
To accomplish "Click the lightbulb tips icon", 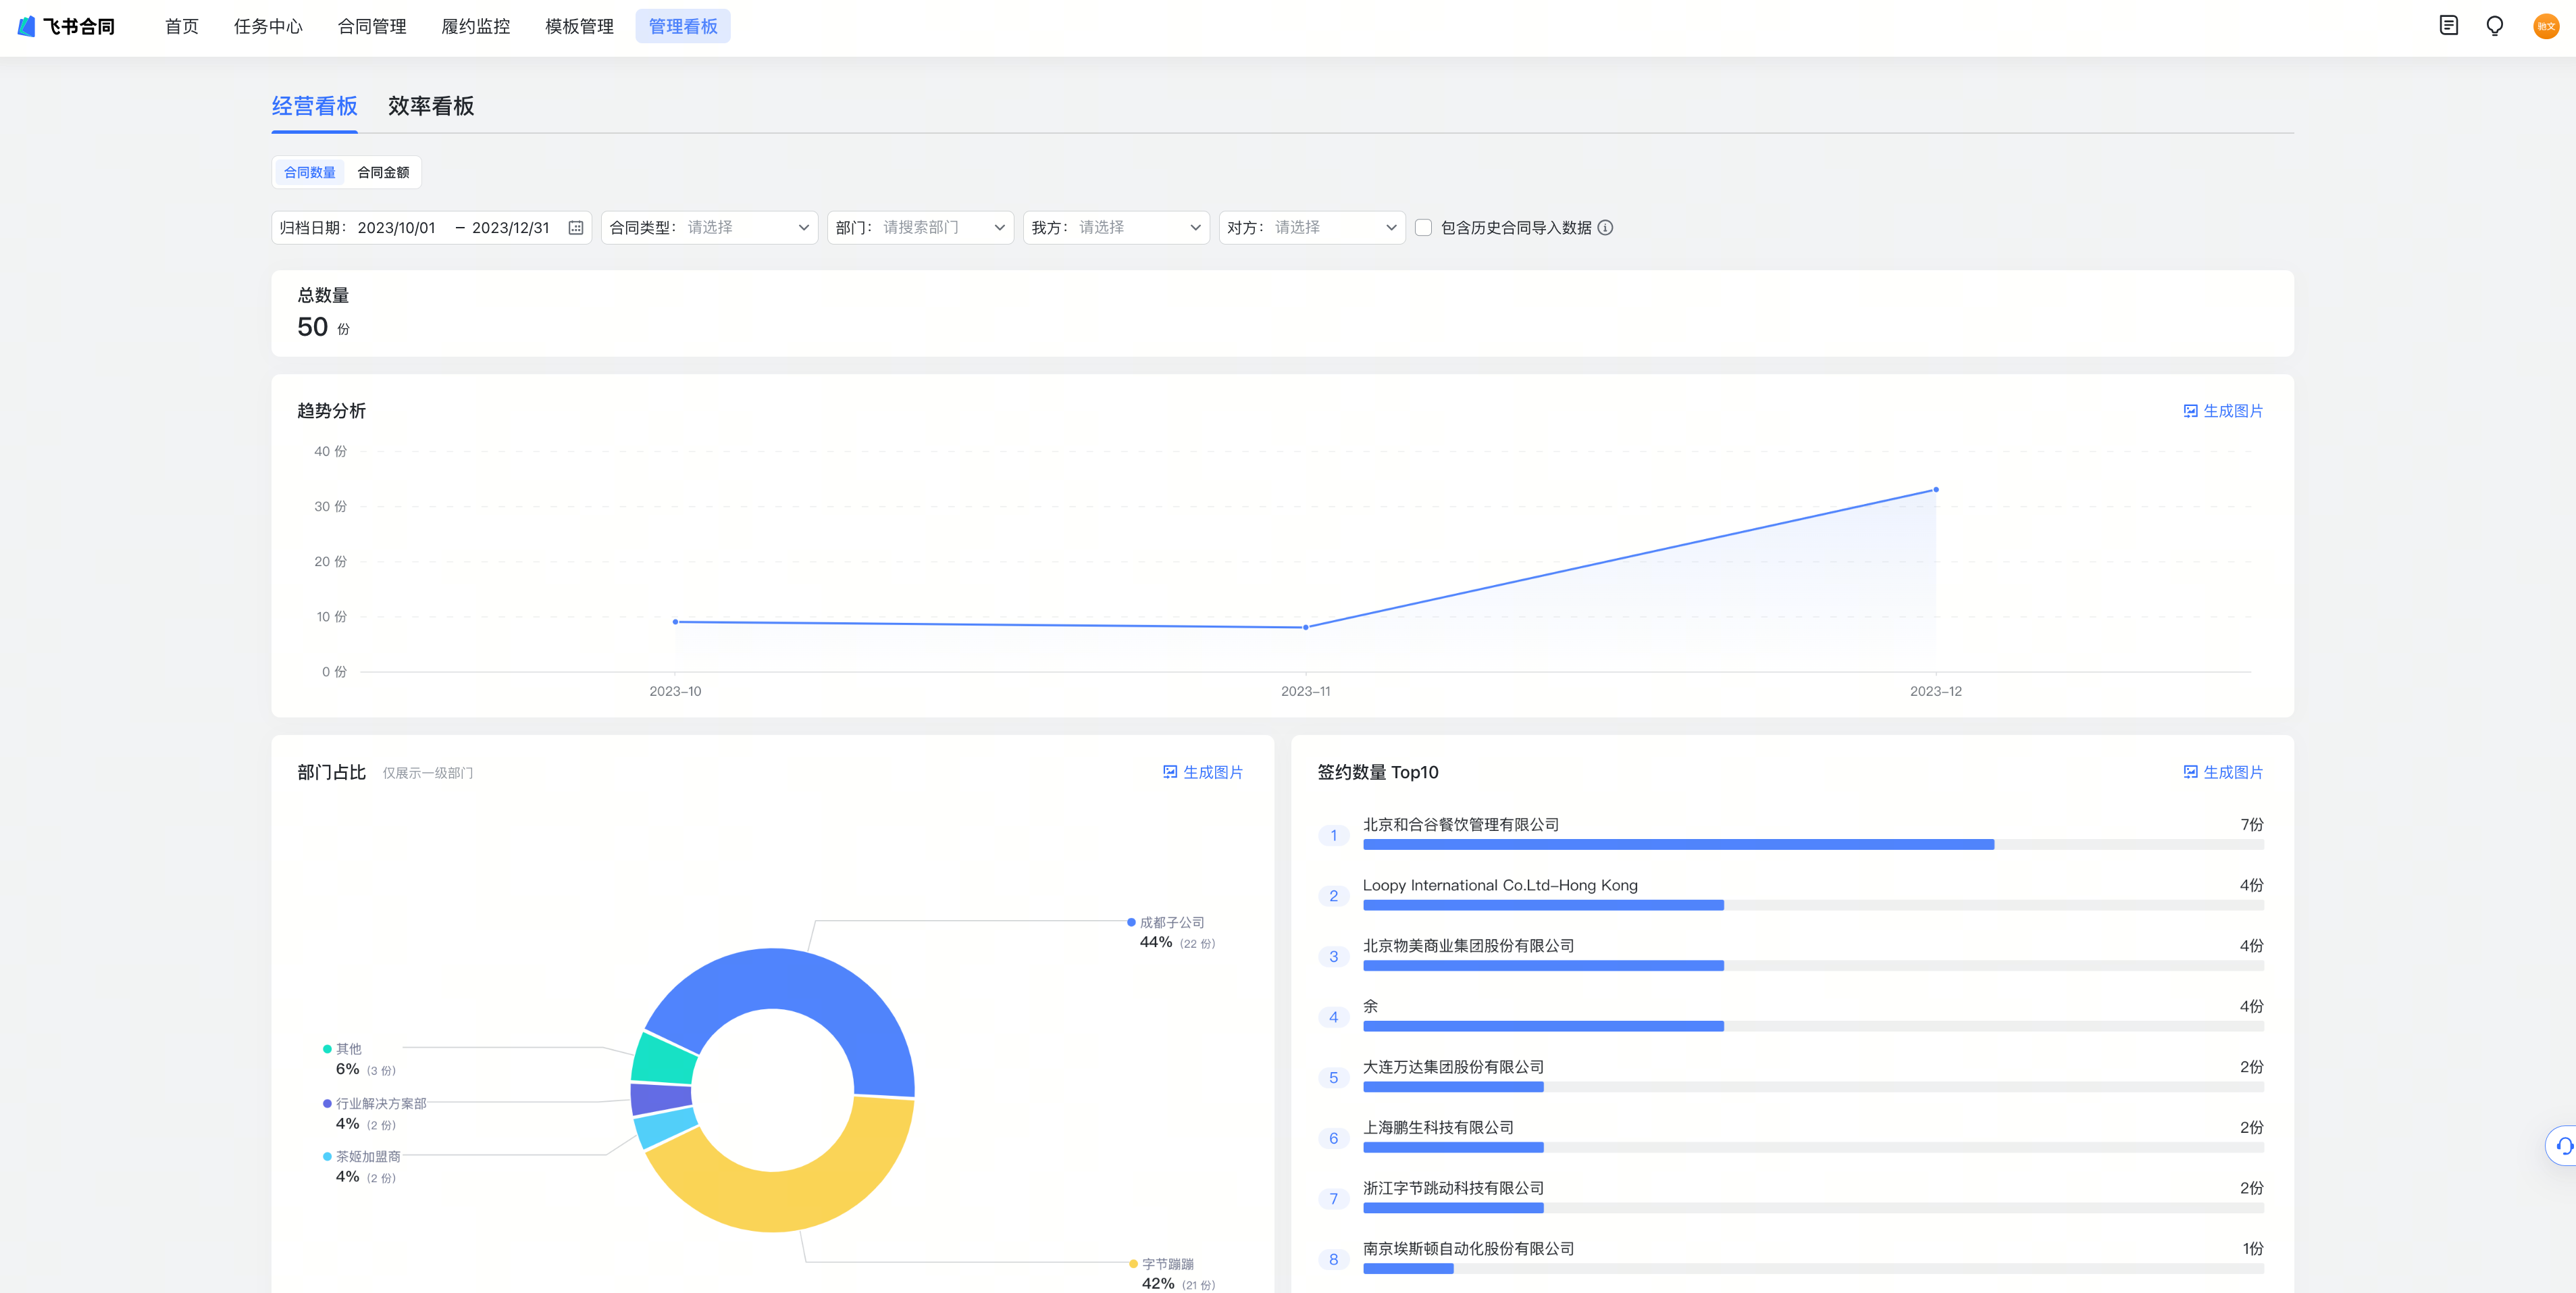I will click(x=2494, y=26).
